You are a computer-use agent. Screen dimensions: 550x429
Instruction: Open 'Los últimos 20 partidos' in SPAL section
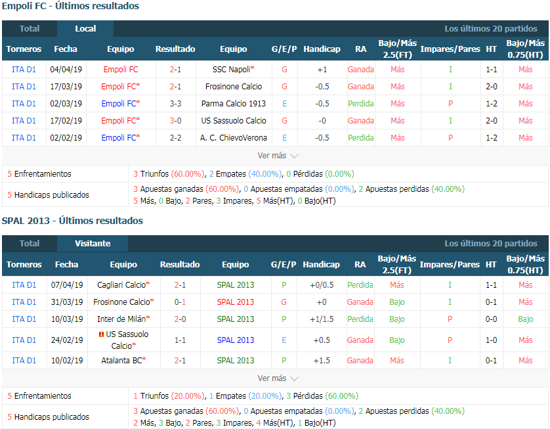coord(491,244)
